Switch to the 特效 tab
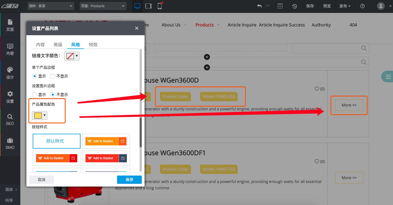393x205 pixels. pyautogui.click(x=93, y=45)
